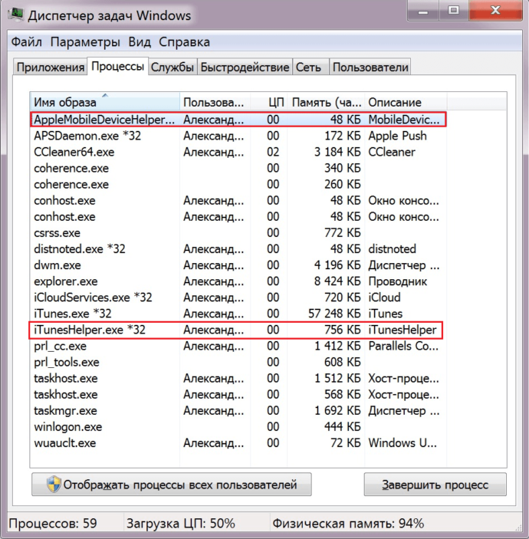Switch to the Пользователи tab

click(370, 67)
